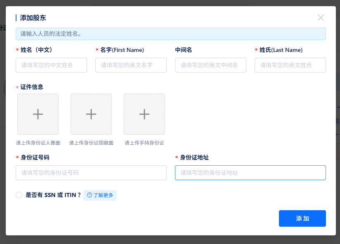The height and width of the screenshot is (244, 340).
Task: Click the First Name input field
Action: [x=131, y=65]
